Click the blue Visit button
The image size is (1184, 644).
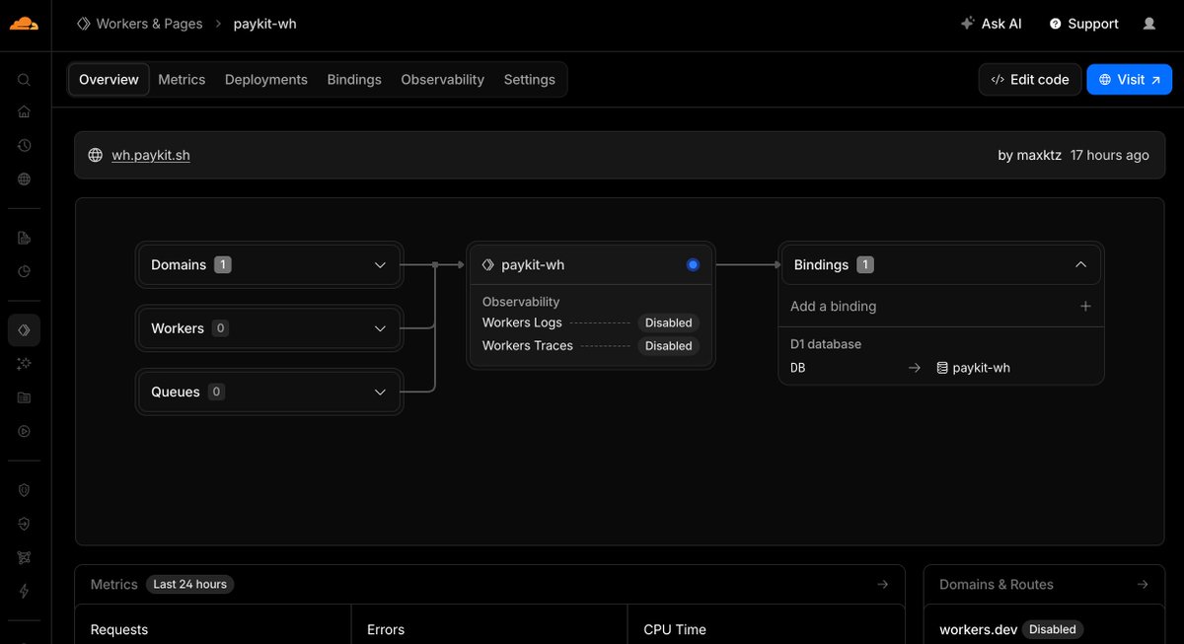click(1129, 80)
